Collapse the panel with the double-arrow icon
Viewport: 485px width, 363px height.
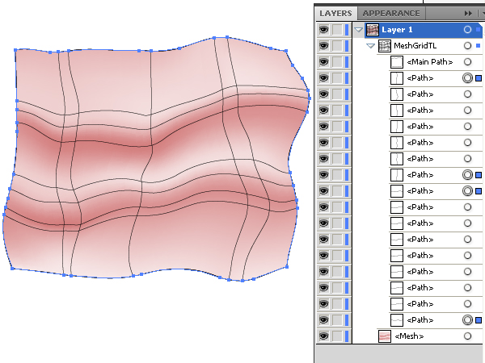coord(468,13)
